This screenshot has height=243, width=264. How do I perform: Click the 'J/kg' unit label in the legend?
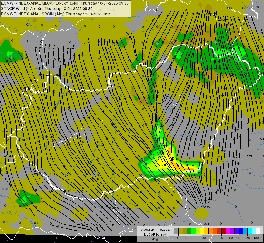point(155,239)
